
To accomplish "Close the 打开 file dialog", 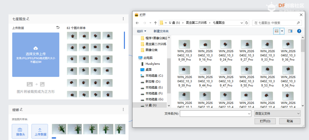I will pos(301,15).
